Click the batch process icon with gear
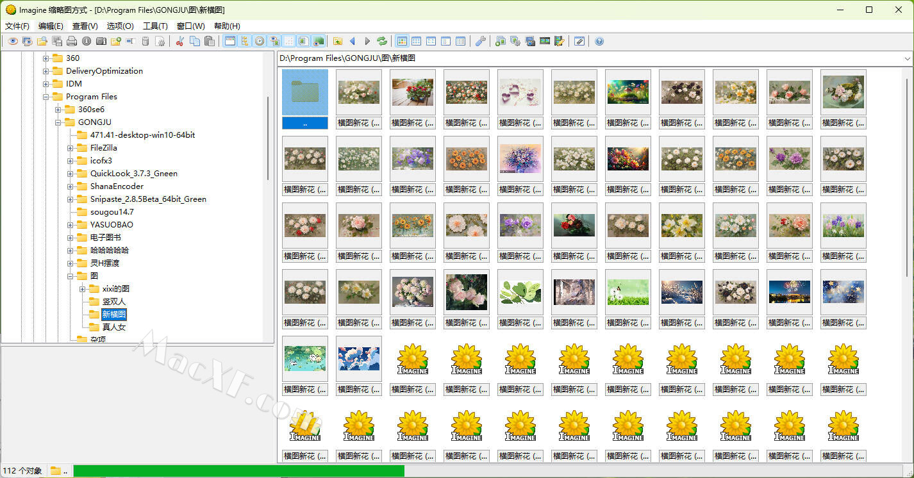The width and height of the screenshot is (914, 478). point(515,41)
